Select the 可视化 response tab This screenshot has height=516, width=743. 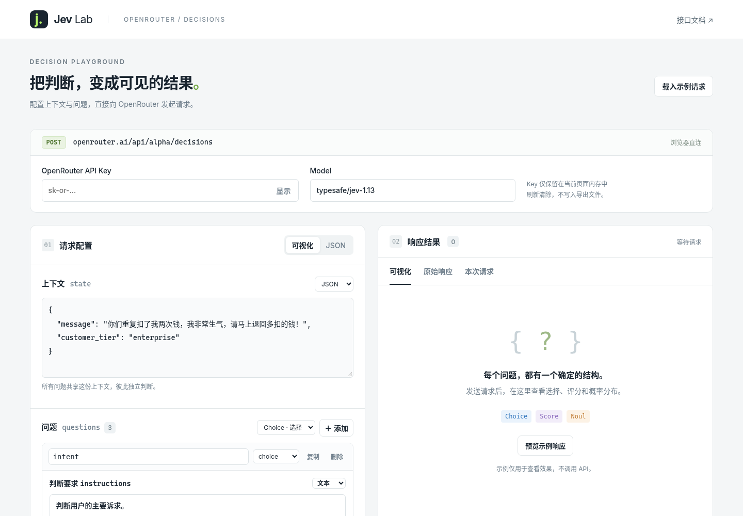point(400,271)
